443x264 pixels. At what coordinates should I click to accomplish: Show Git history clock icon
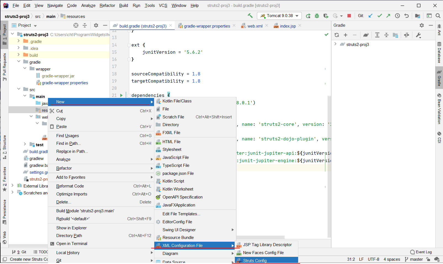tap(397, 16)
